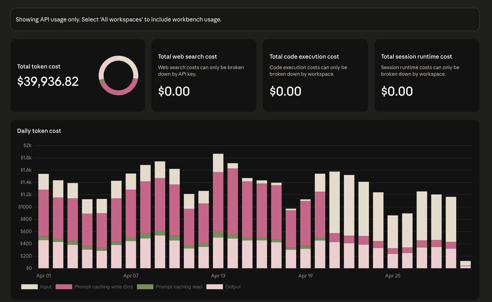The image size is (492, 302).
Task: Click the $39,936.82 total token cost value
Action: tap(47, 81)
